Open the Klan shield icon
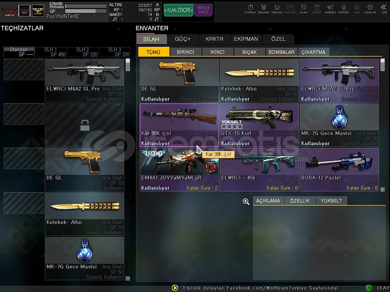Screen dimensions: 390x292 pos(304,9)
